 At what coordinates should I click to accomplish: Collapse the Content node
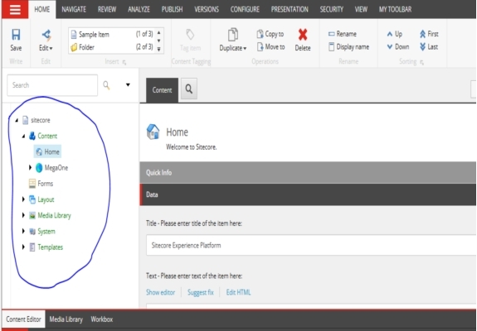(23, 137)
